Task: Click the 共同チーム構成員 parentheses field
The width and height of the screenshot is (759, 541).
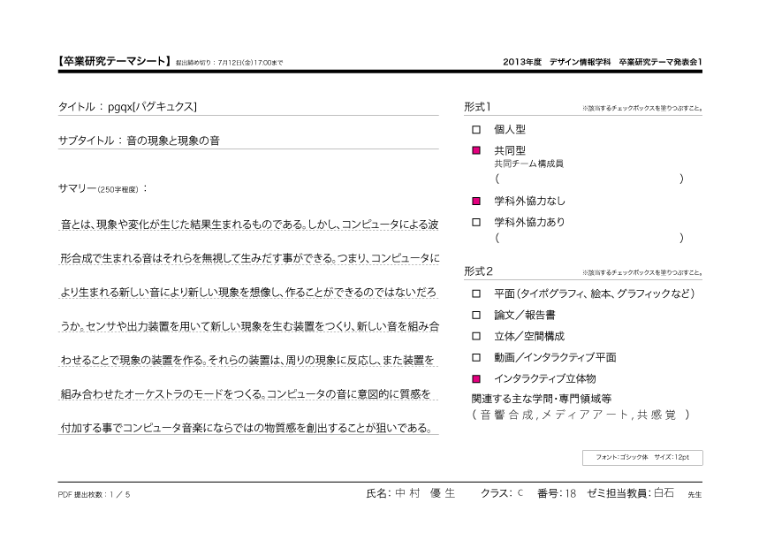Action: pos(589,179)
